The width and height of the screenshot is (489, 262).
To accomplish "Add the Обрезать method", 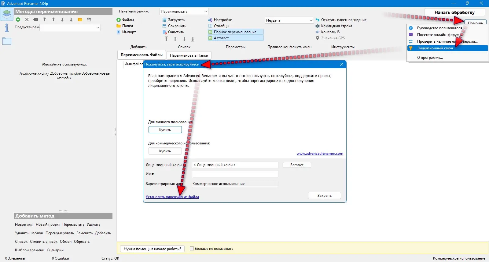I will (82, 242).
